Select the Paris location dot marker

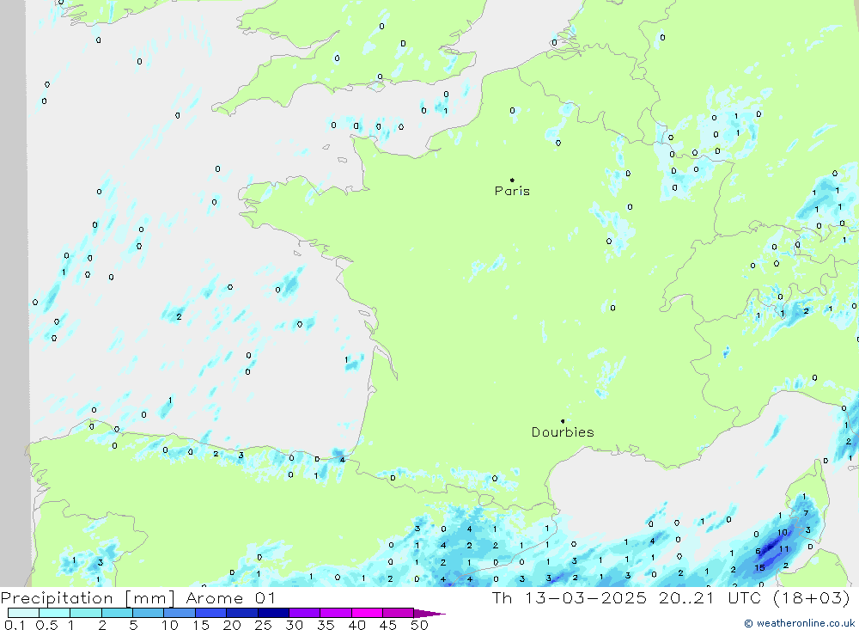(512, 180)
